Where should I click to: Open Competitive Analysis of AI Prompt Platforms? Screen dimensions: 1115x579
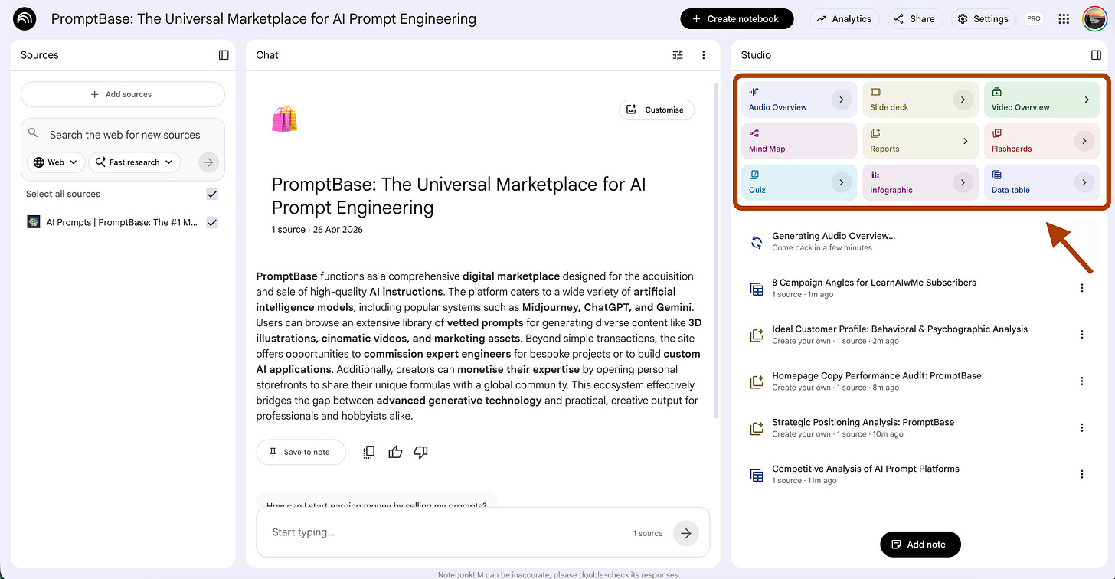(865, 469)
